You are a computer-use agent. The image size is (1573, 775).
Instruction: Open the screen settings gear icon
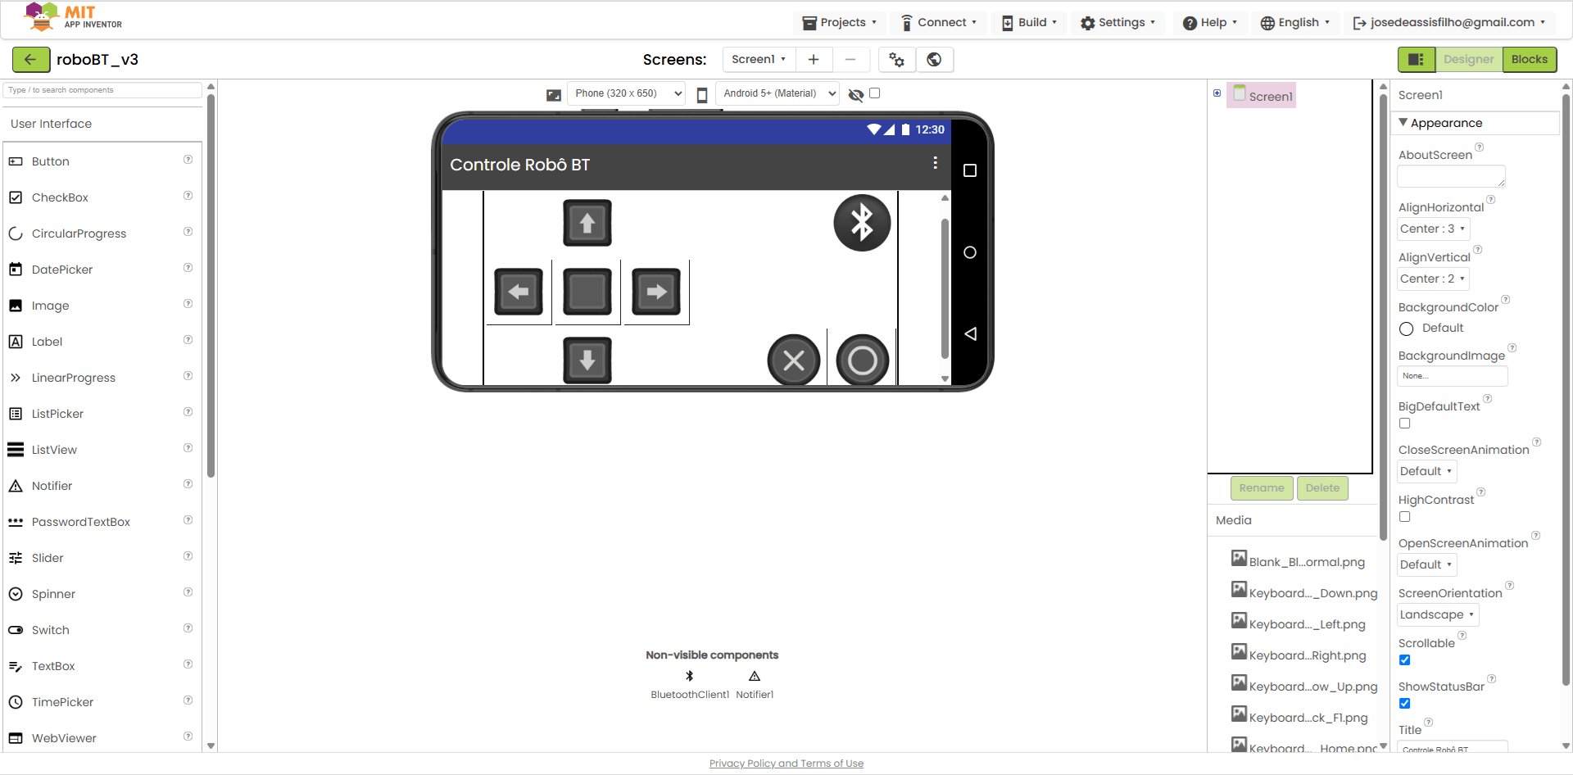point(896,60)
